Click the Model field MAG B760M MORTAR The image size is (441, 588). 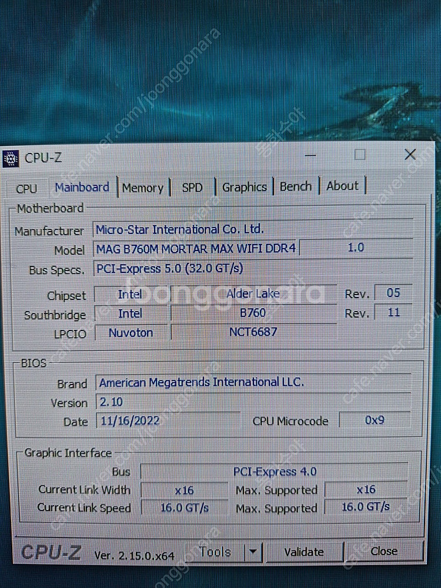195,248
